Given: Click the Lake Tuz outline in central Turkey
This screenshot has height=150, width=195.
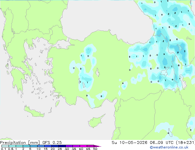Looking at the screenshot, I should (97, 72).
